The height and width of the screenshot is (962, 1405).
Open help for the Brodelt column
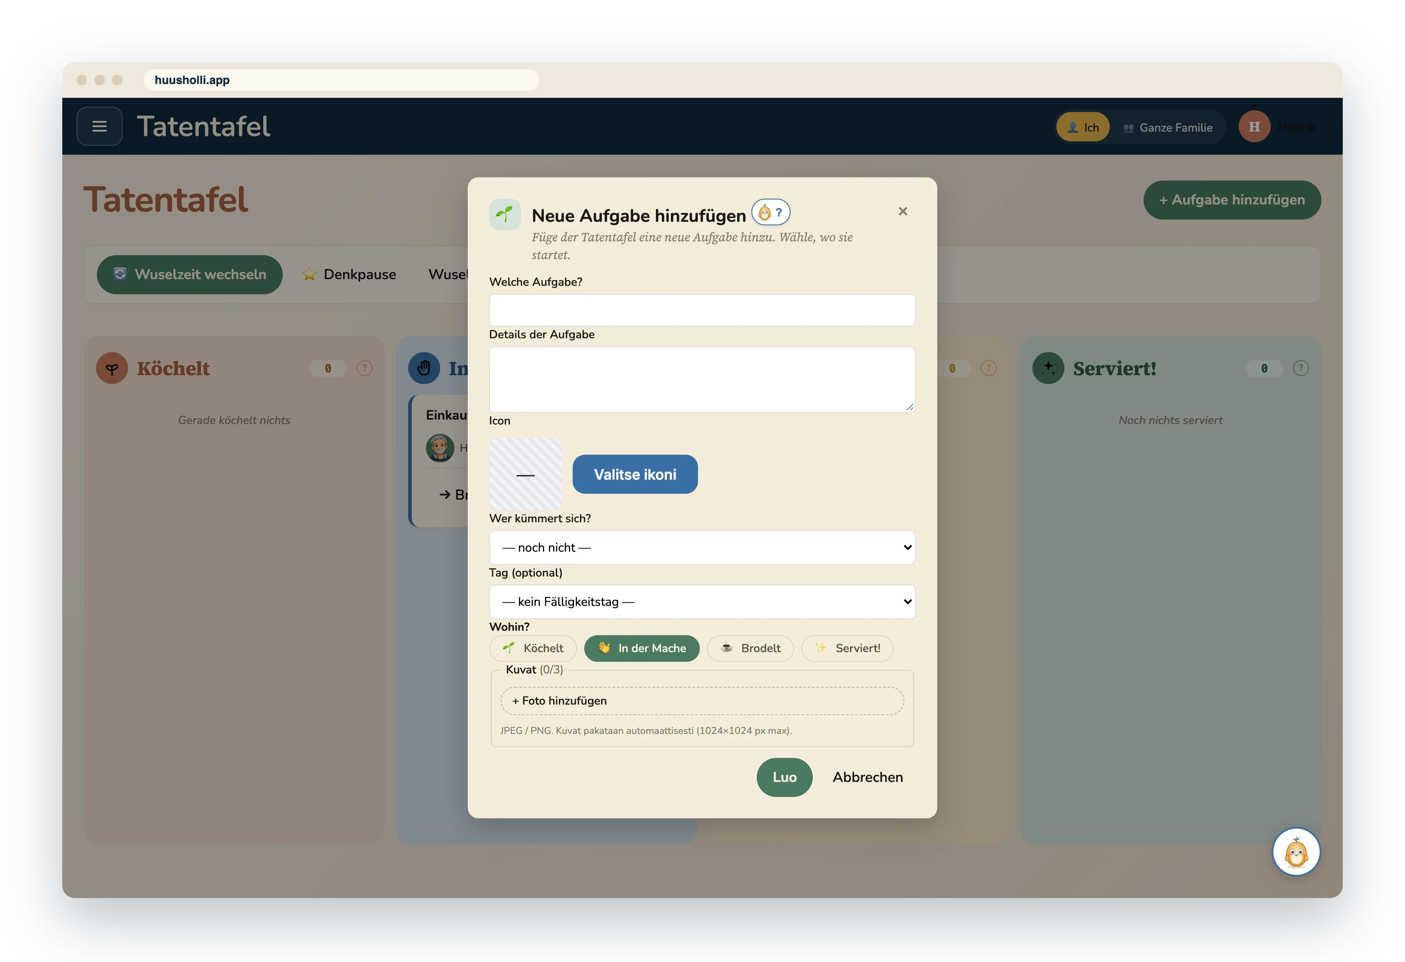tap(988, 368)
